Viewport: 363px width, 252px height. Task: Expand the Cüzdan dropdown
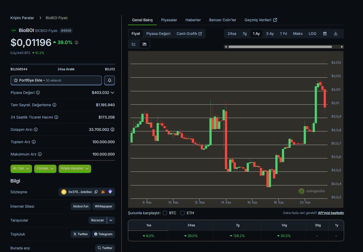coord(45,169)
